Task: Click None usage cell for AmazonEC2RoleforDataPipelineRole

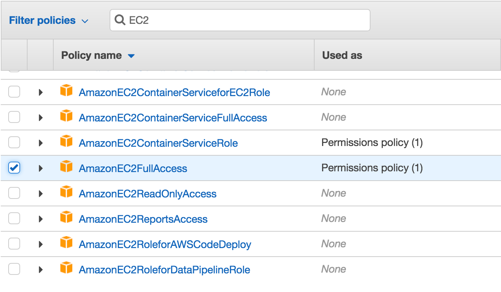Action: click(x=334, y=269)
